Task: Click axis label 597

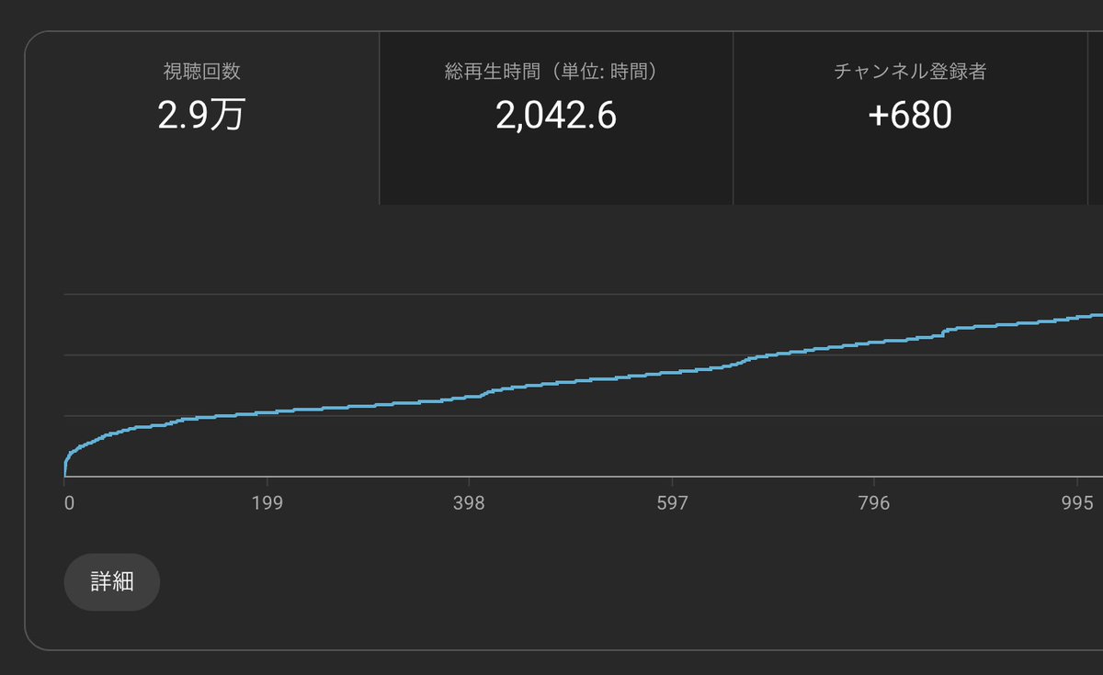Action: coord(673,503)
